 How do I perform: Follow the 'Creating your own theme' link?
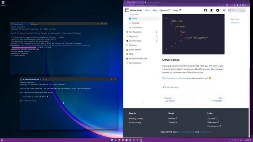174,78
